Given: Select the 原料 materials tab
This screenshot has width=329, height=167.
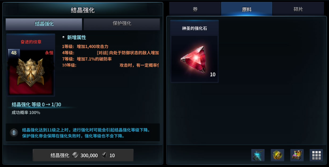Looking at the screenshot, I should pos(247,9).
